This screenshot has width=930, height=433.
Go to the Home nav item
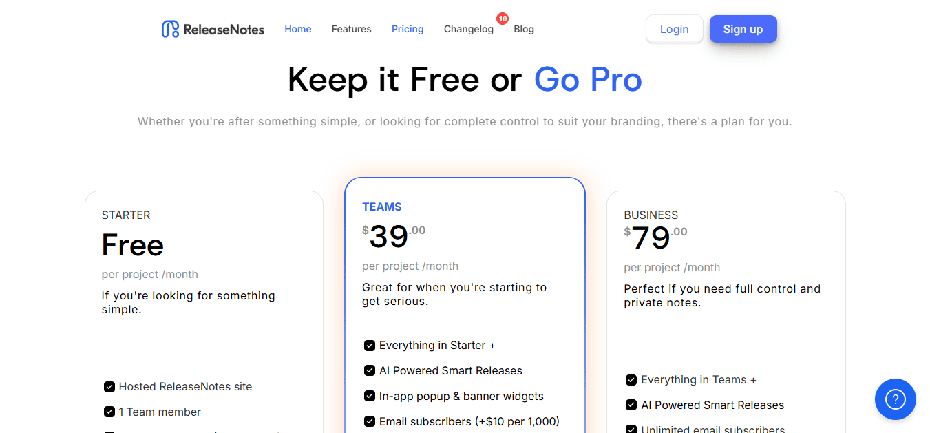(298, 29)
